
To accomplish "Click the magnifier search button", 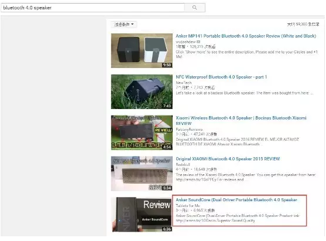I will pos(194,8).
